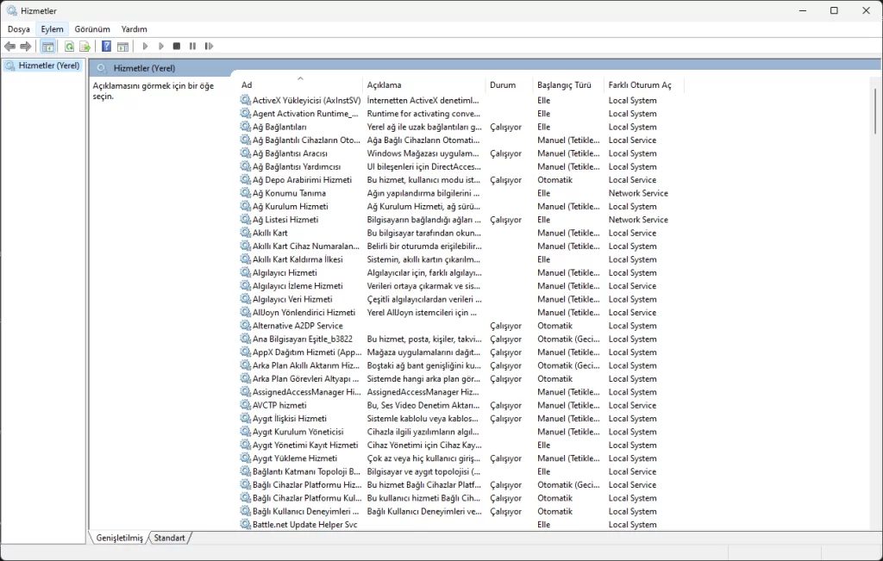This screenshot has width=883, height=561.
Task: Open the Görünüm menu
Action: [92, 29]
